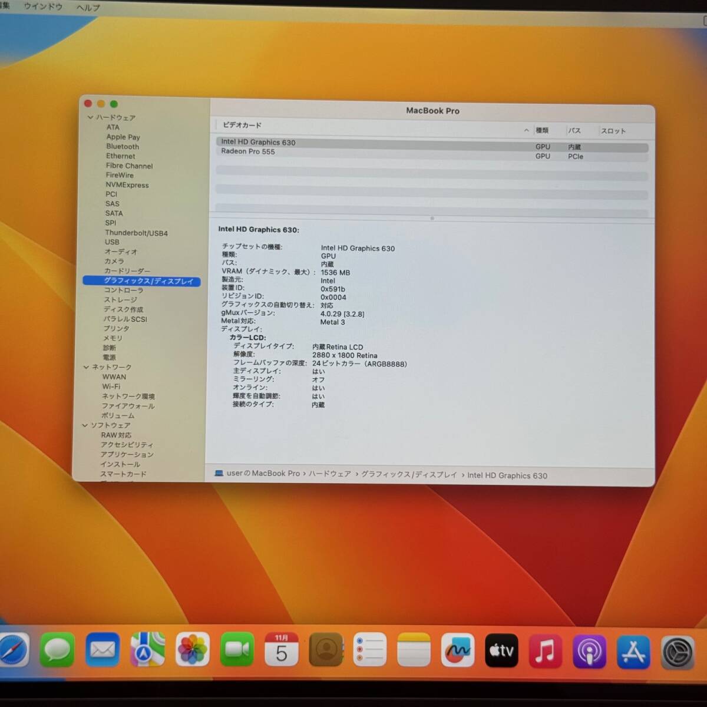The height and width of the screenshot is (707, 707).
Task: Click グラフィックス/ディスプレイ in path bar
Action: point(409,474)
